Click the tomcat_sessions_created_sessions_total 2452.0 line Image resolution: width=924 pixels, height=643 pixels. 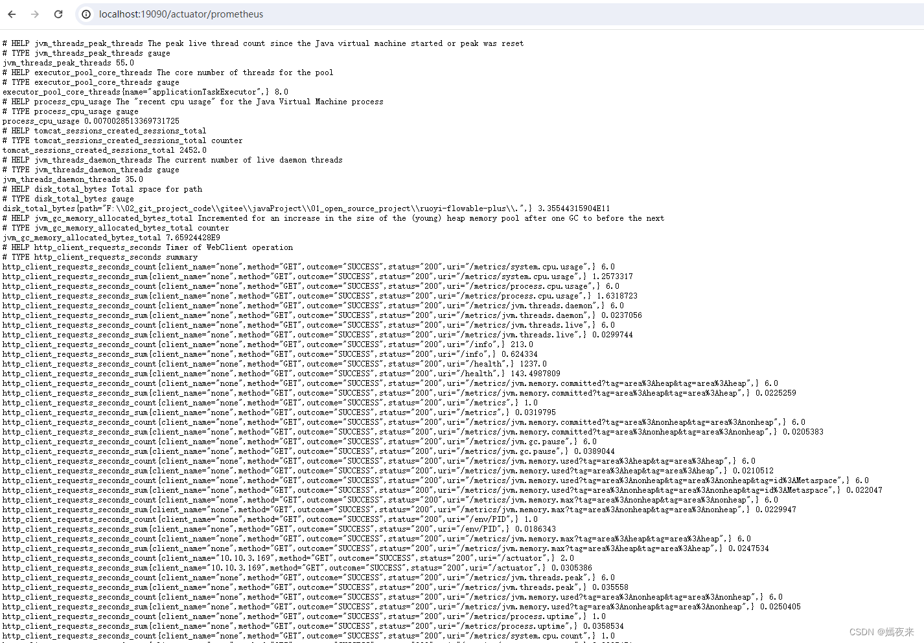click(x=104, y=150)
